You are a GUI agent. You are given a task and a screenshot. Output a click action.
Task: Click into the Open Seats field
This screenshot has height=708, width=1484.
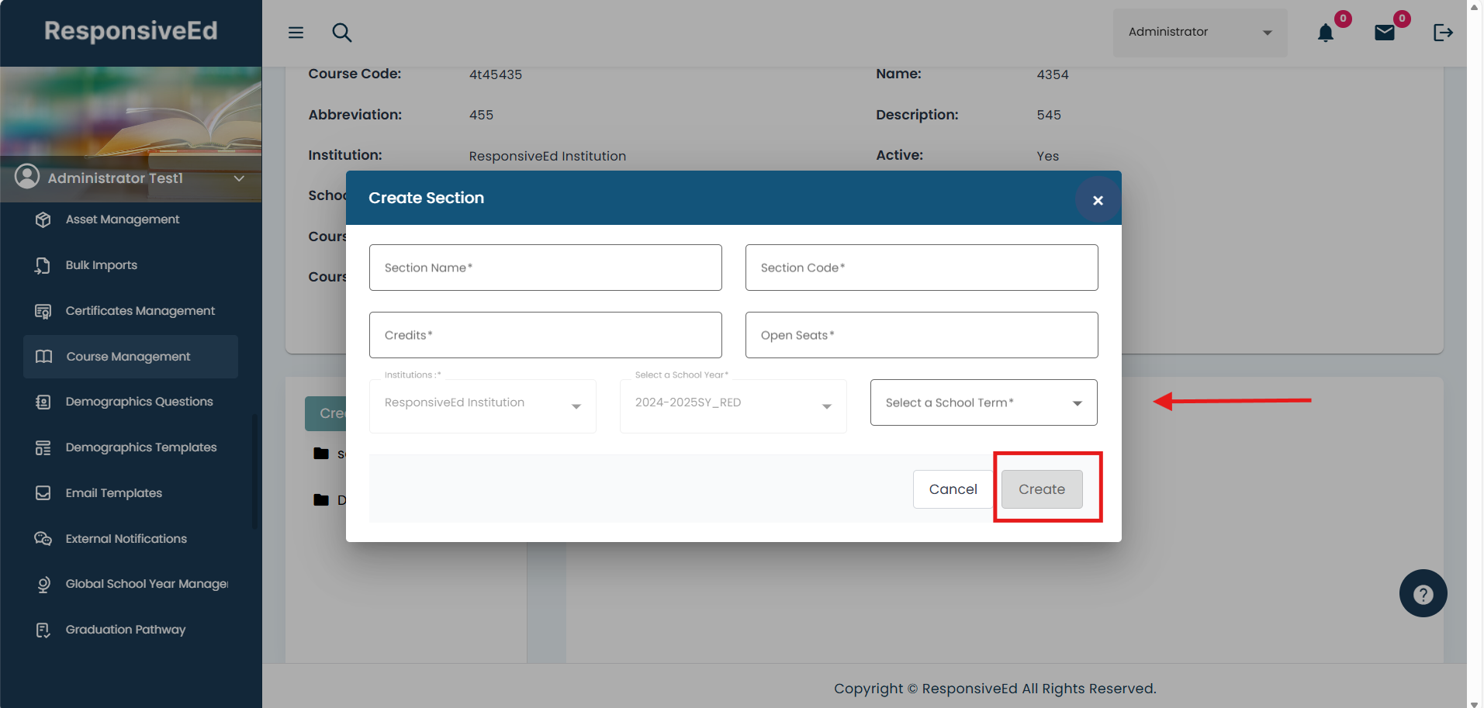pos(921,335)
